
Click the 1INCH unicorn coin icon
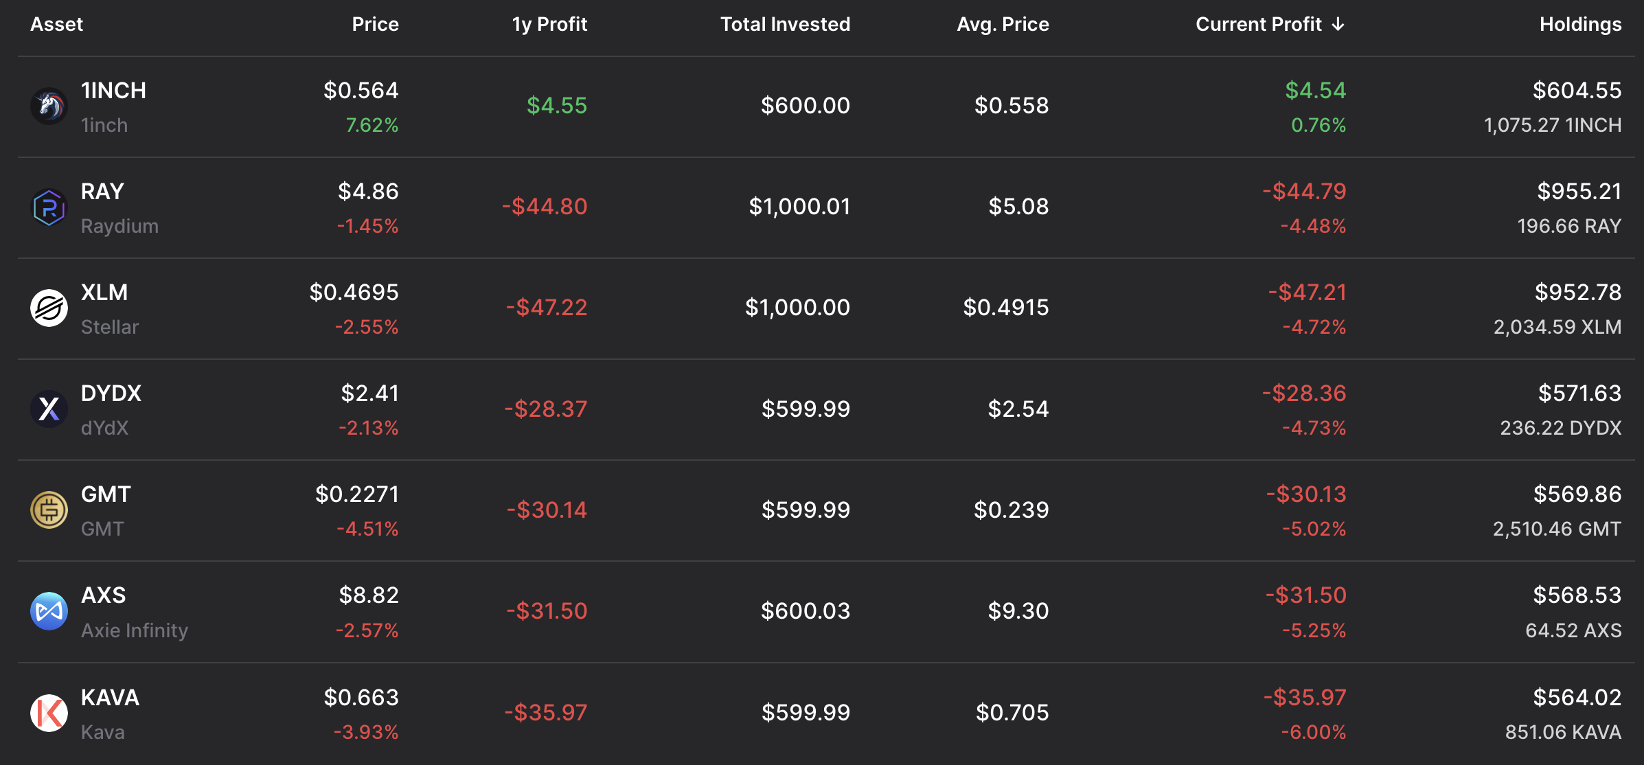click(49, 106)
